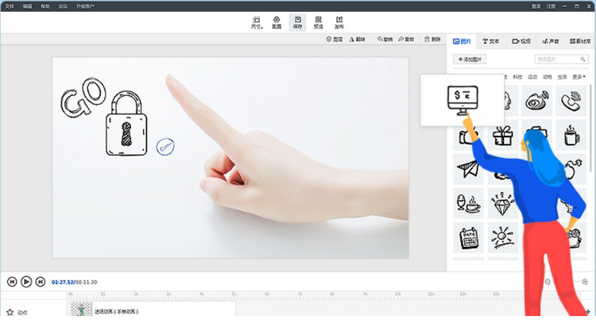
Task: Open the 文件 (file) menu
Action: (x=8, y=6)
